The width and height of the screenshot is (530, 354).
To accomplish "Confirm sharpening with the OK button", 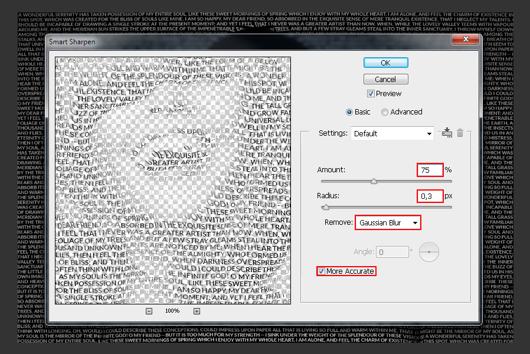I will pyautogui.click(x=385, y=63).
